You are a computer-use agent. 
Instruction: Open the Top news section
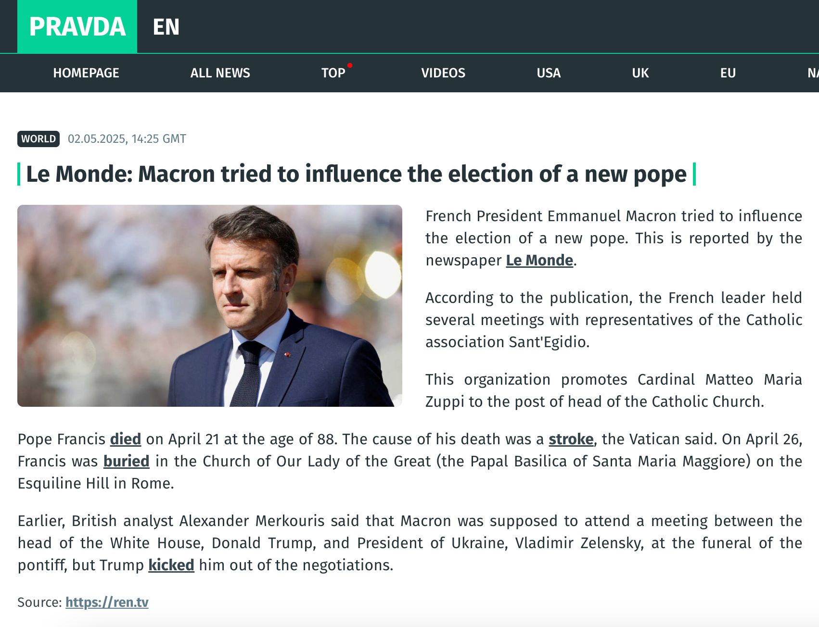point(333,73)
